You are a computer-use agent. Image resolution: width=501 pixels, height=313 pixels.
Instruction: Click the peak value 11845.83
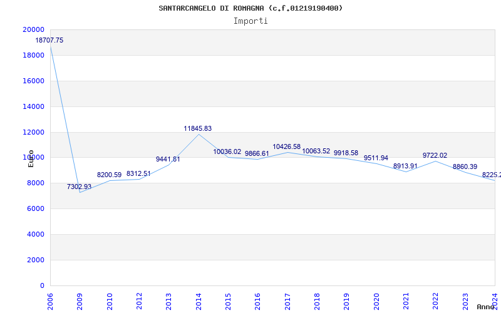198,129
